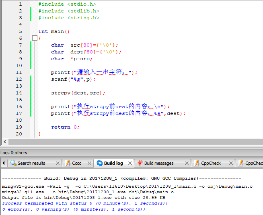263x215 pixels.
Task: Click the printf with %s,dest on line 17
Action: coord(118,113)
